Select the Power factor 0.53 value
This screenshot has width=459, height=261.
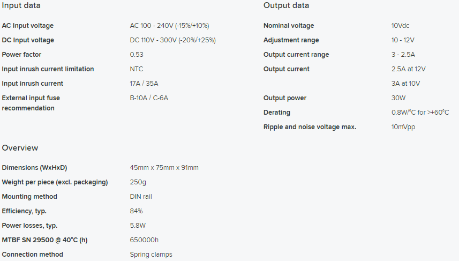coord(137,55)
